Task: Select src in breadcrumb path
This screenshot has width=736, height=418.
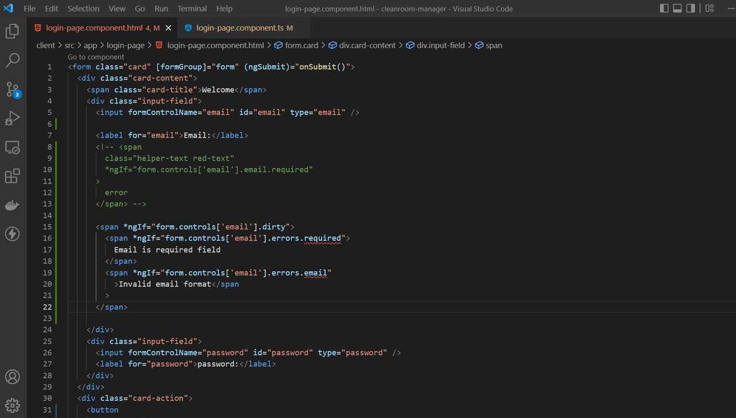Action: click(70, 45)
